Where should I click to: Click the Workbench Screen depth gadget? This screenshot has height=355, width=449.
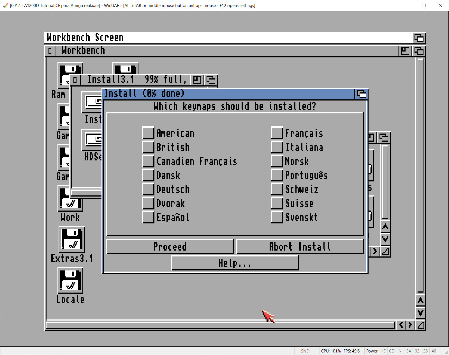click(x=419, y=38)
